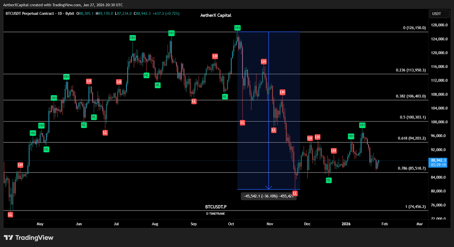The height and width of the screenshot is (247, 454).
Task: Click the 128,000.0 price axis label
Action: [x=439, y=25]
